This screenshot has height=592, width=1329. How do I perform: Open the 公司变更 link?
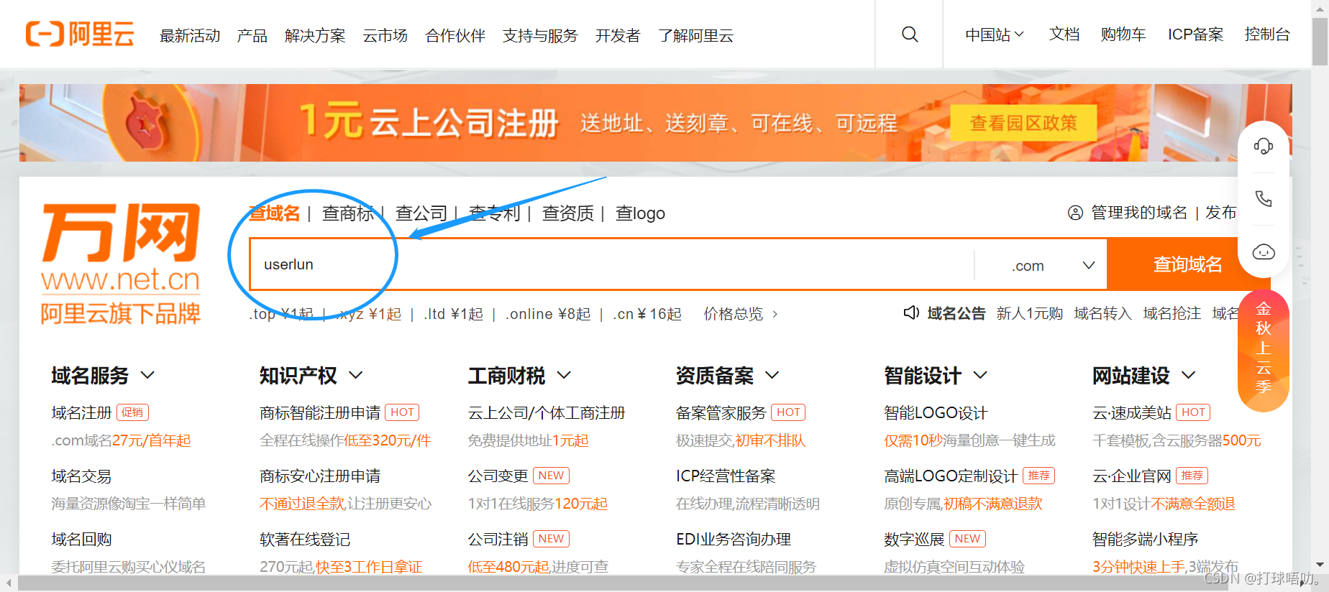498,476
